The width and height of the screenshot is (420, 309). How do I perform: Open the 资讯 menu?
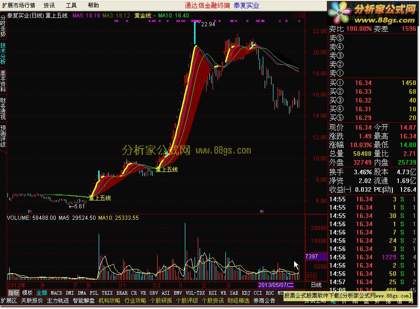49,6
